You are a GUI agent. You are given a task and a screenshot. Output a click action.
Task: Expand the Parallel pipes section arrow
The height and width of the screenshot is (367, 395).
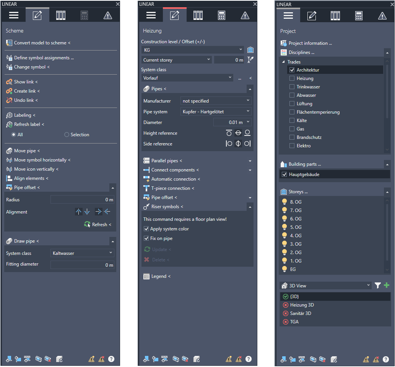(x=250, y=161)
